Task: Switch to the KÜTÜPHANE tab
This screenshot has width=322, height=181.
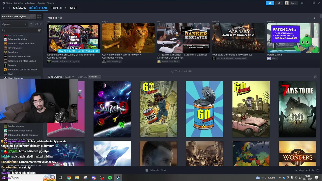Action: [x=38, y=8]
